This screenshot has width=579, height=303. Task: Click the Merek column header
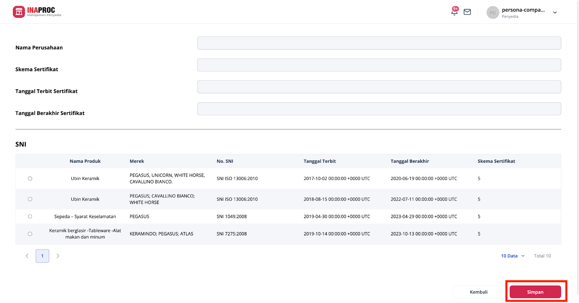click(137, 161)
